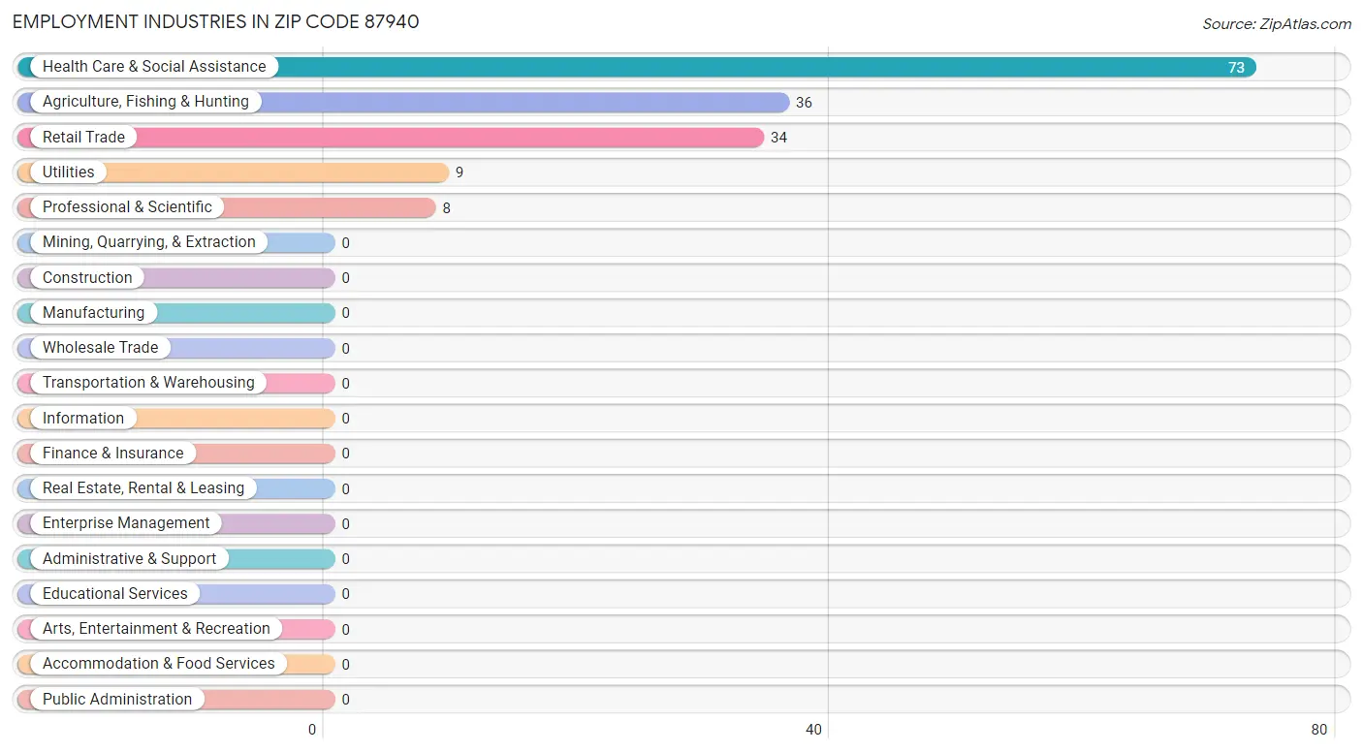1363x752 pixels.
Task: Select the Manufacturing label
Action: coord(93,312)
